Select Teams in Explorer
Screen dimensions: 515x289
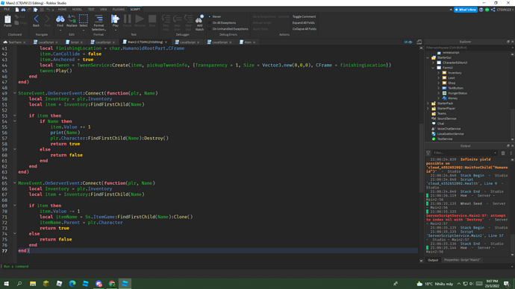pos(441,113)
